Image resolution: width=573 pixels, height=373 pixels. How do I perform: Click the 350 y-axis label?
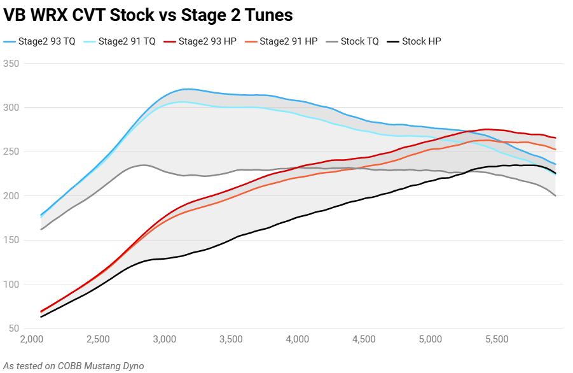point(11,64)
